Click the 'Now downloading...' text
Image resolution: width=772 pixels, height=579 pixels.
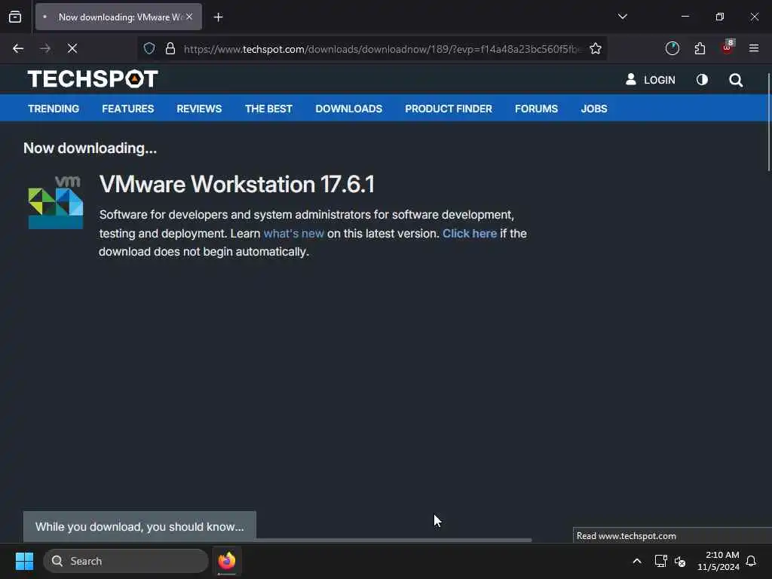coord(90,149)
